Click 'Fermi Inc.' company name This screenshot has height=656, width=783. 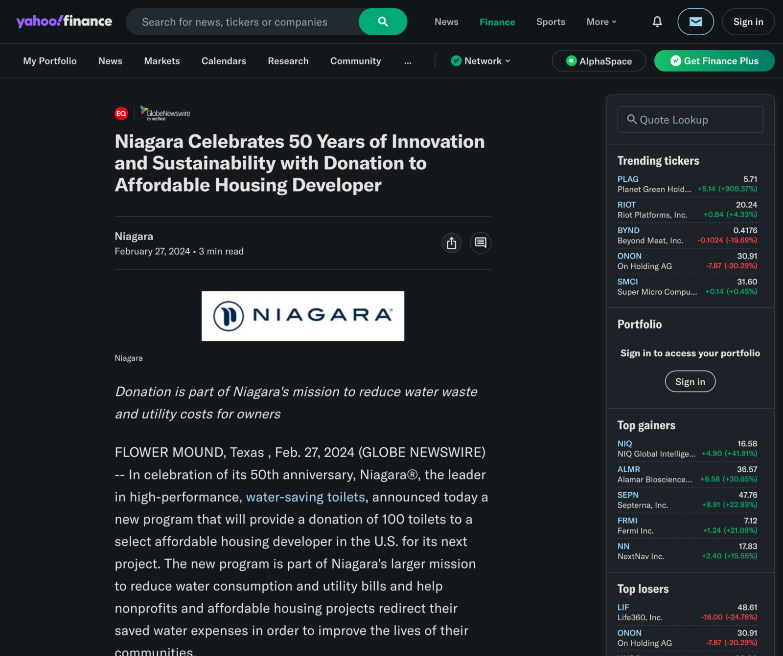(x=635, y=531)
